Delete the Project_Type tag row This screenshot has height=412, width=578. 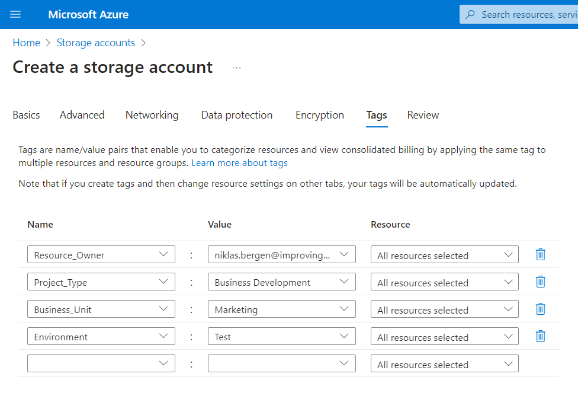[540, 282]
